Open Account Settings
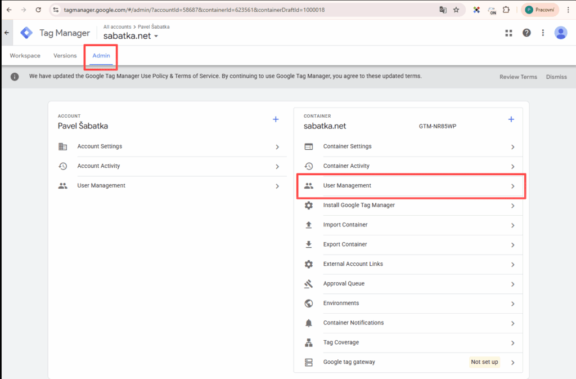The height and width of the screenshot is (379, 576). (x=172, y=146)
